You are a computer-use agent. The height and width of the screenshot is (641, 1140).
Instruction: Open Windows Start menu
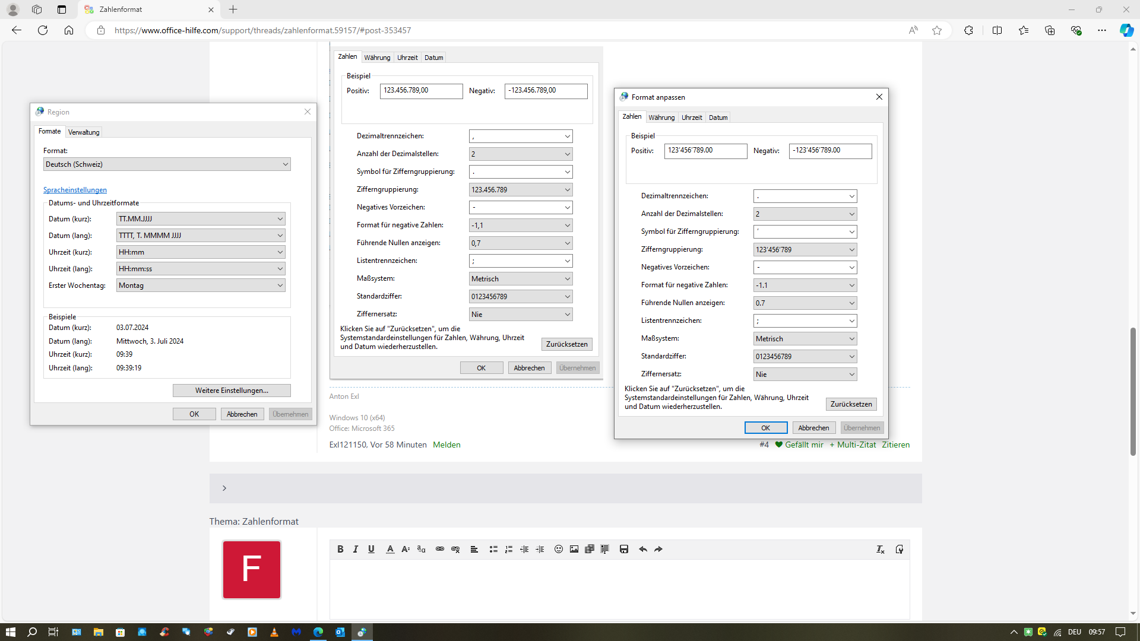(x=11, y=632)
